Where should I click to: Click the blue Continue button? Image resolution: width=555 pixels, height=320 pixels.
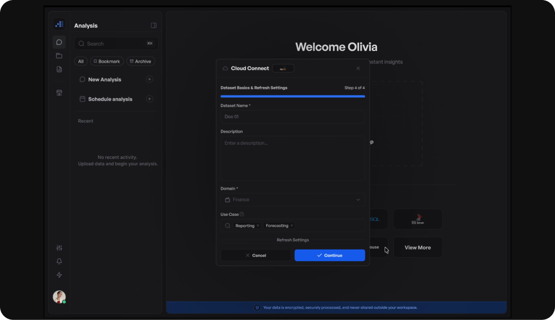click(330, 255)
